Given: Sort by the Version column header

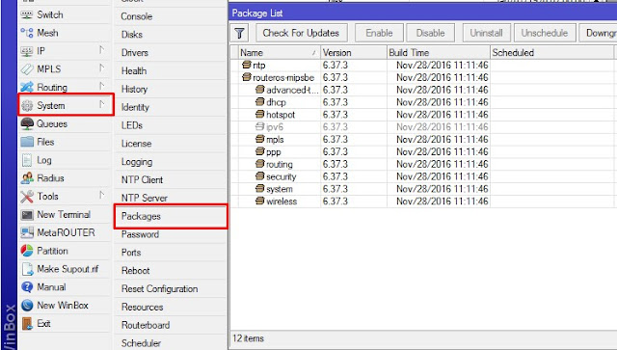Looking at the screenshot, I should (354, 52).
